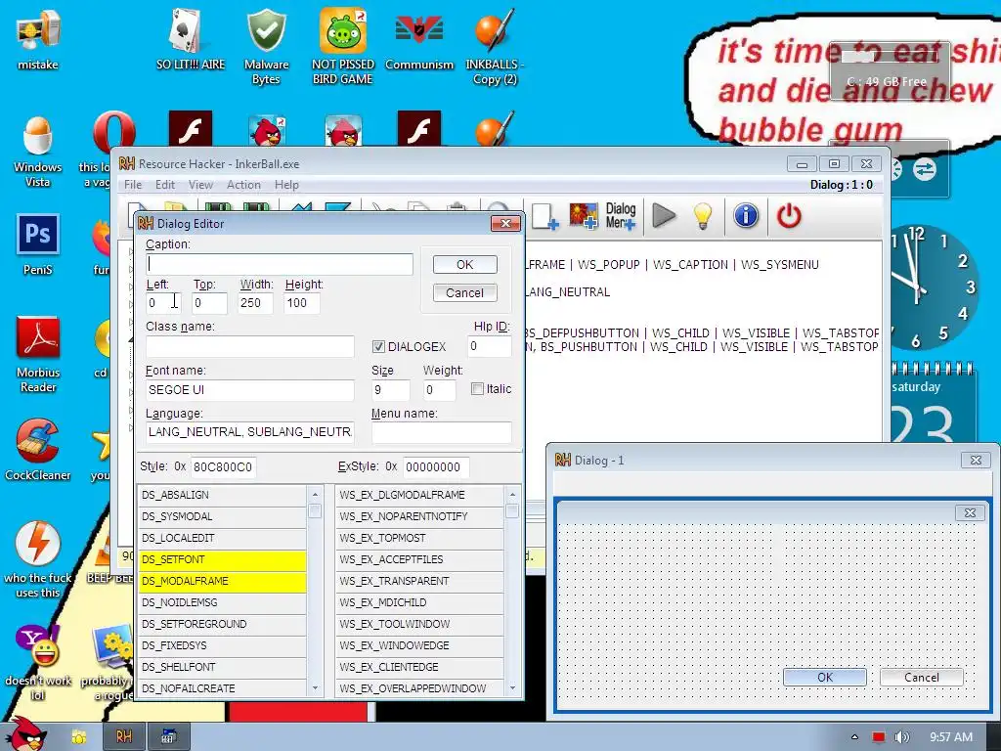The image size is (1001, 751).
Task: Open the Windows Vista egg desktop icon
Action: point(38,152)
